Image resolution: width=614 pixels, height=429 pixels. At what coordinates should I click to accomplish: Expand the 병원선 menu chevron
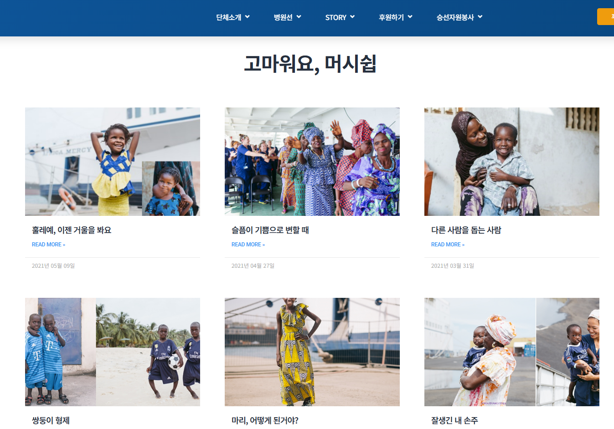coord(299,17)
